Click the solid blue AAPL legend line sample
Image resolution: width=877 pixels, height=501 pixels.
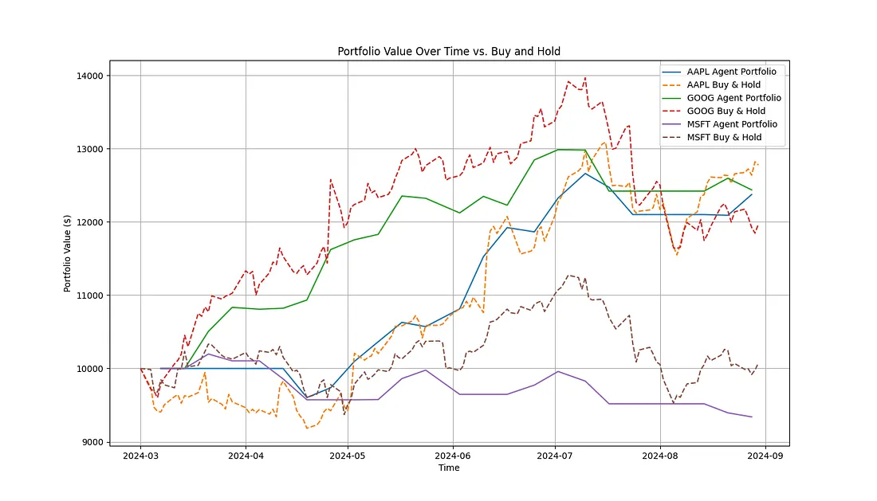click(x=671, y=72)
